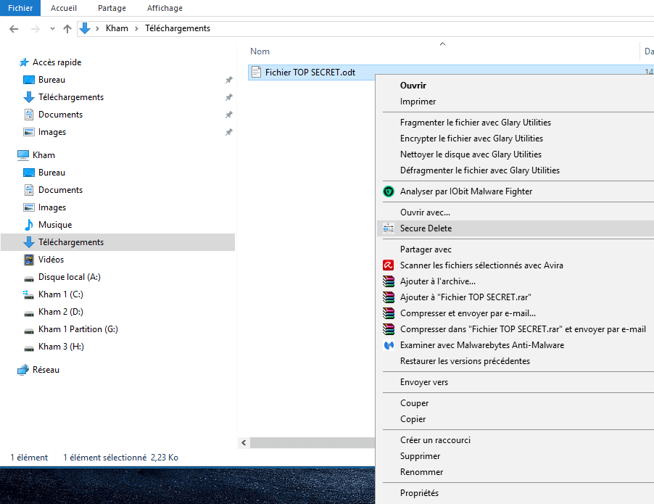The image size is (654, 504).
Task: Click the pin icon next to Documents
Action: pyautogui.click(x=228, y=115)
